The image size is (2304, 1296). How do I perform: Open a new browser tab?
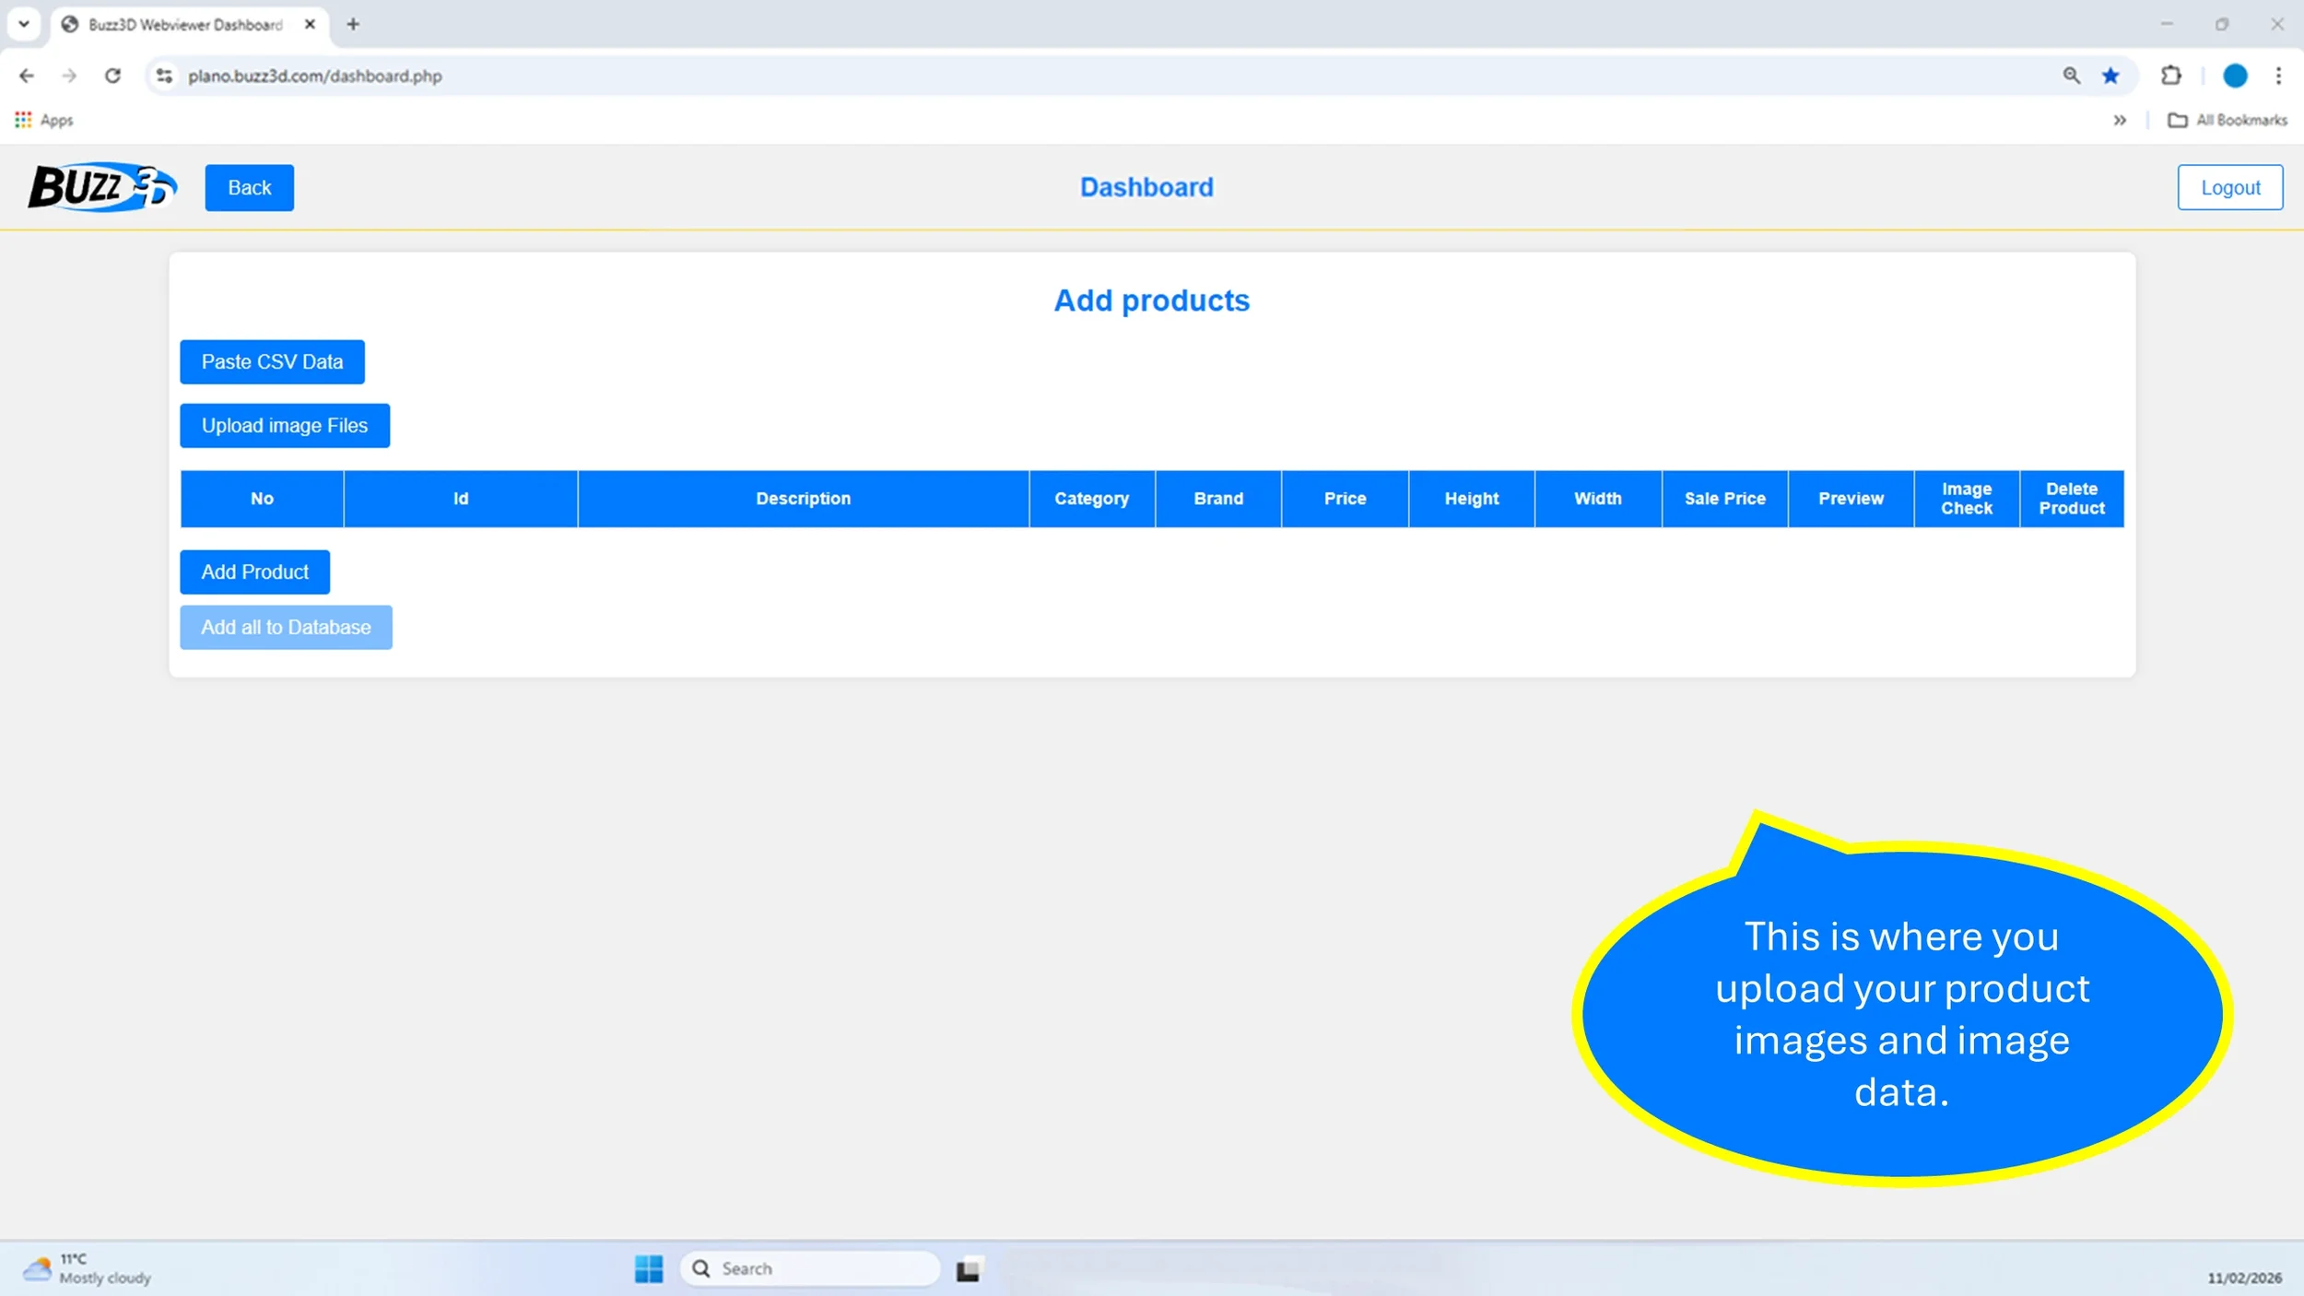tap(353, 25)
